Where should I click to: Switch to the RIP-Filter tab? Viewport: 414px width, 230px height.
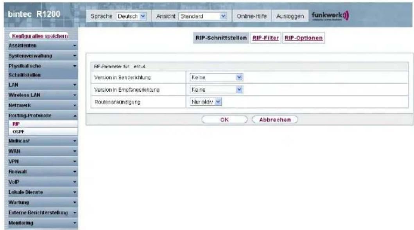[265, 38]
